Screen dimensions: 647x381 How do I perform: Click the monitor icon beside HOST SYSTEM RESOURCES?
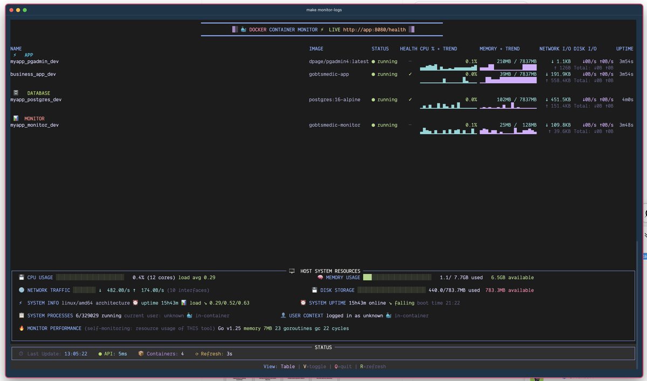pyautogui.click(x=292, y=271)
